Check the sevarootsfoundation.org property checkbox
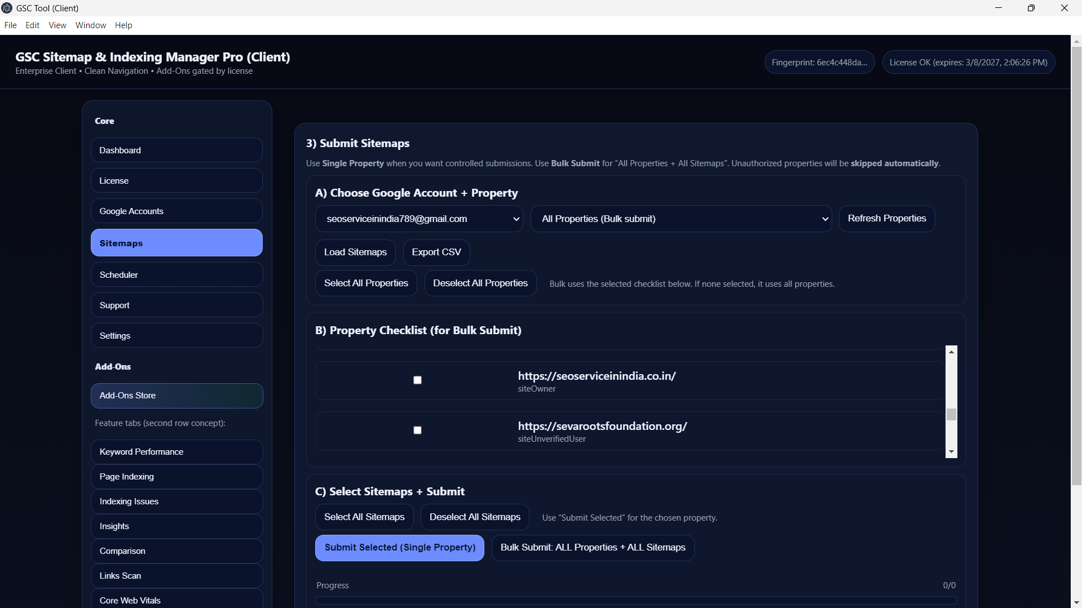This screenshot has width=1082, height=608. click(x=417, y=431)
